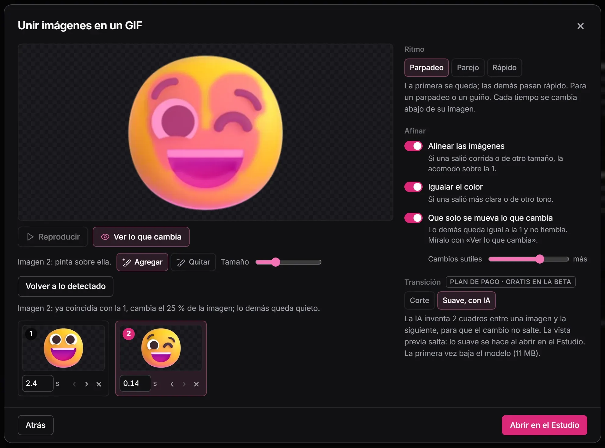This screenshot has width=605, height=448.
Task: Close the Unir imágenes en un GIF dialog
Action: 580,26
